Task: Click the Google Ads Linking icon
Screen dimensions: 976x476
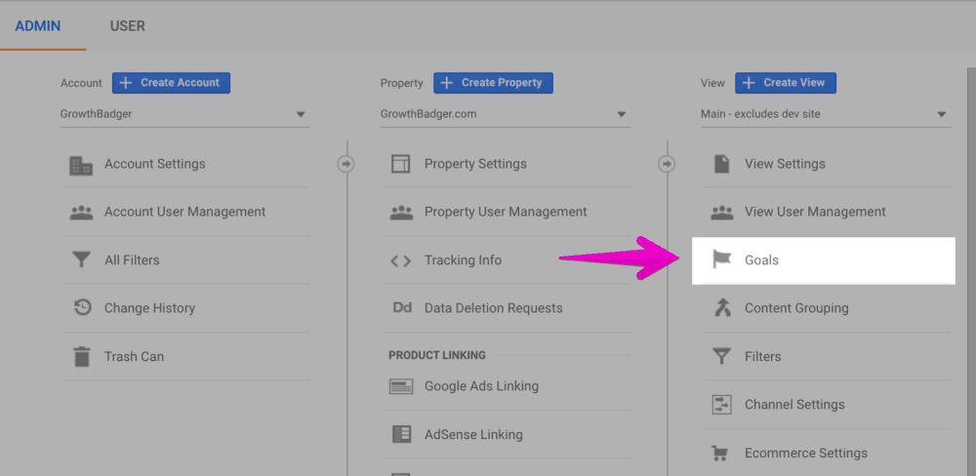Action: pyautogui.click(x=401, y=386)
